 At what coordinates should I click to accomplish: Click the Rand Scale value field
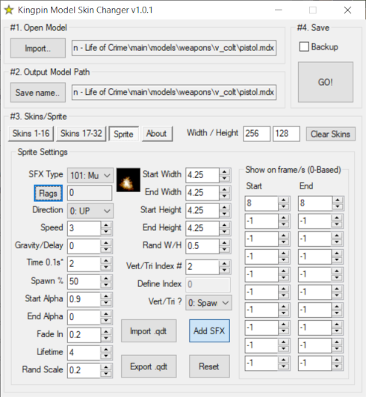pos(84,370)
